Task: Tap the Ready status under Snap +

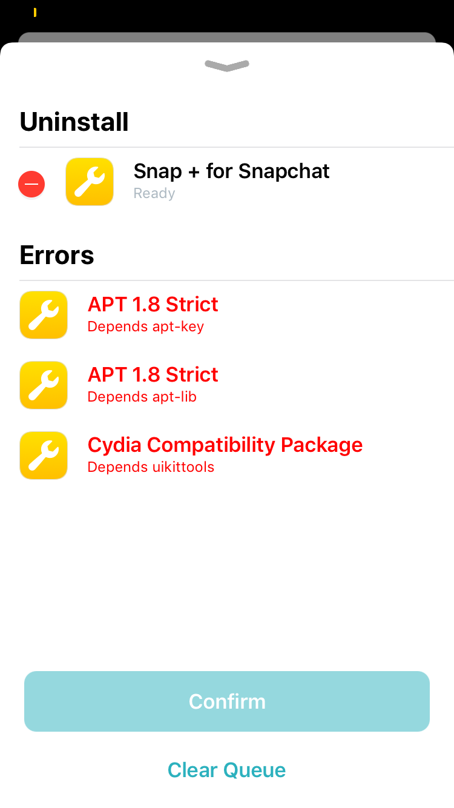Action: [x=154, y=194]
